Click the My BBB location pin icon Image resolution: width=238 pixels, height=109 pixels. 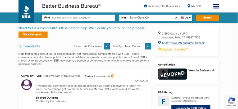(x=189, y=6)
